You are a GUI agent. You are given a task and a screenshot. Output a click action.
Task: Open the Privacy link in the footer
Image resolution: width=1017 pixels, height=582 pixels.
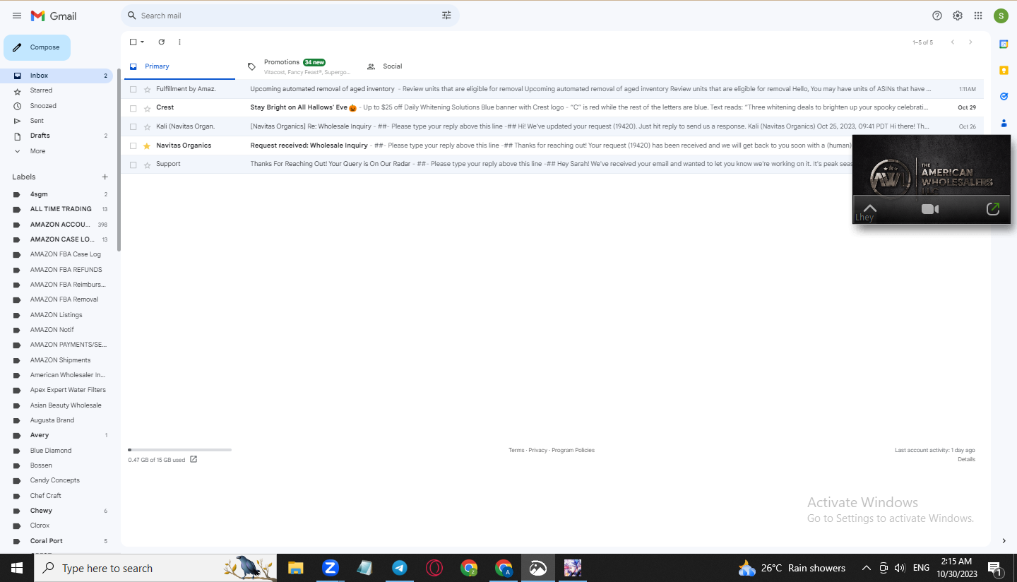538,450
